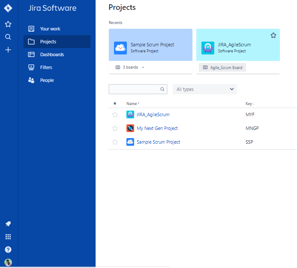This screenshot has height=268, width=297.
Task: Focus the project search input field
Action: [138, 89]
